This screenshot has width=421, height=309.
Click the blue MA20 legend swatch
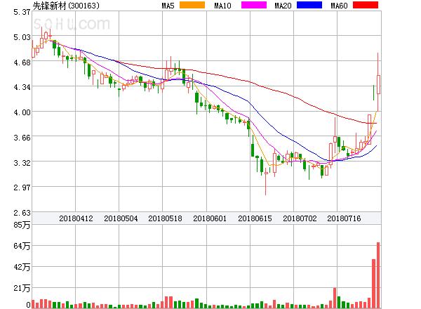pyautogui.click(x=309, y=5)
